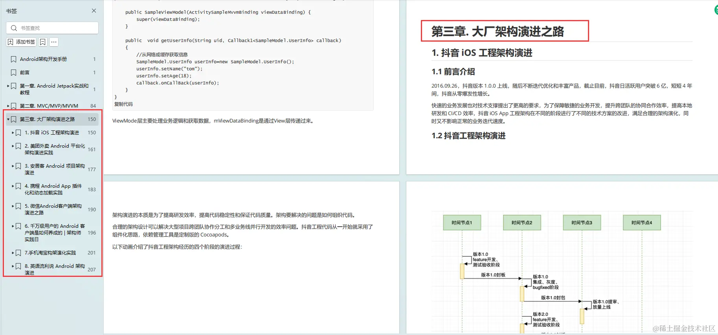
Task: Open 6. 千万级用户的 Android 客户端 bookmark
Action: click(x=55, y=232)
